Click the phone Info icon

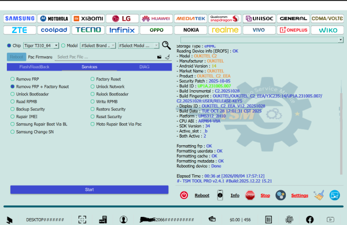coord(220,195)
